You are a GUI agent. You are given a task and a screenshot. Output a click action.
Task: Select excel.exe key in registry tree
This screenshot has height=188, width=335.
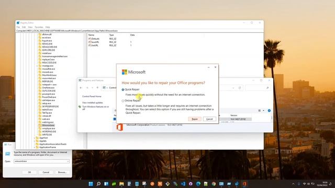47,38
